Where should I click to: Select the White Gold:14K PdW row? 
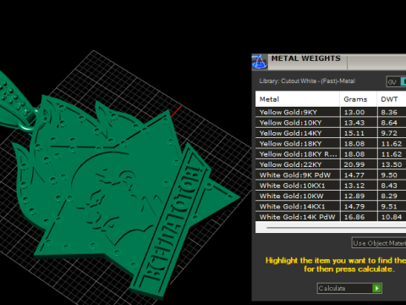point(331,217)
